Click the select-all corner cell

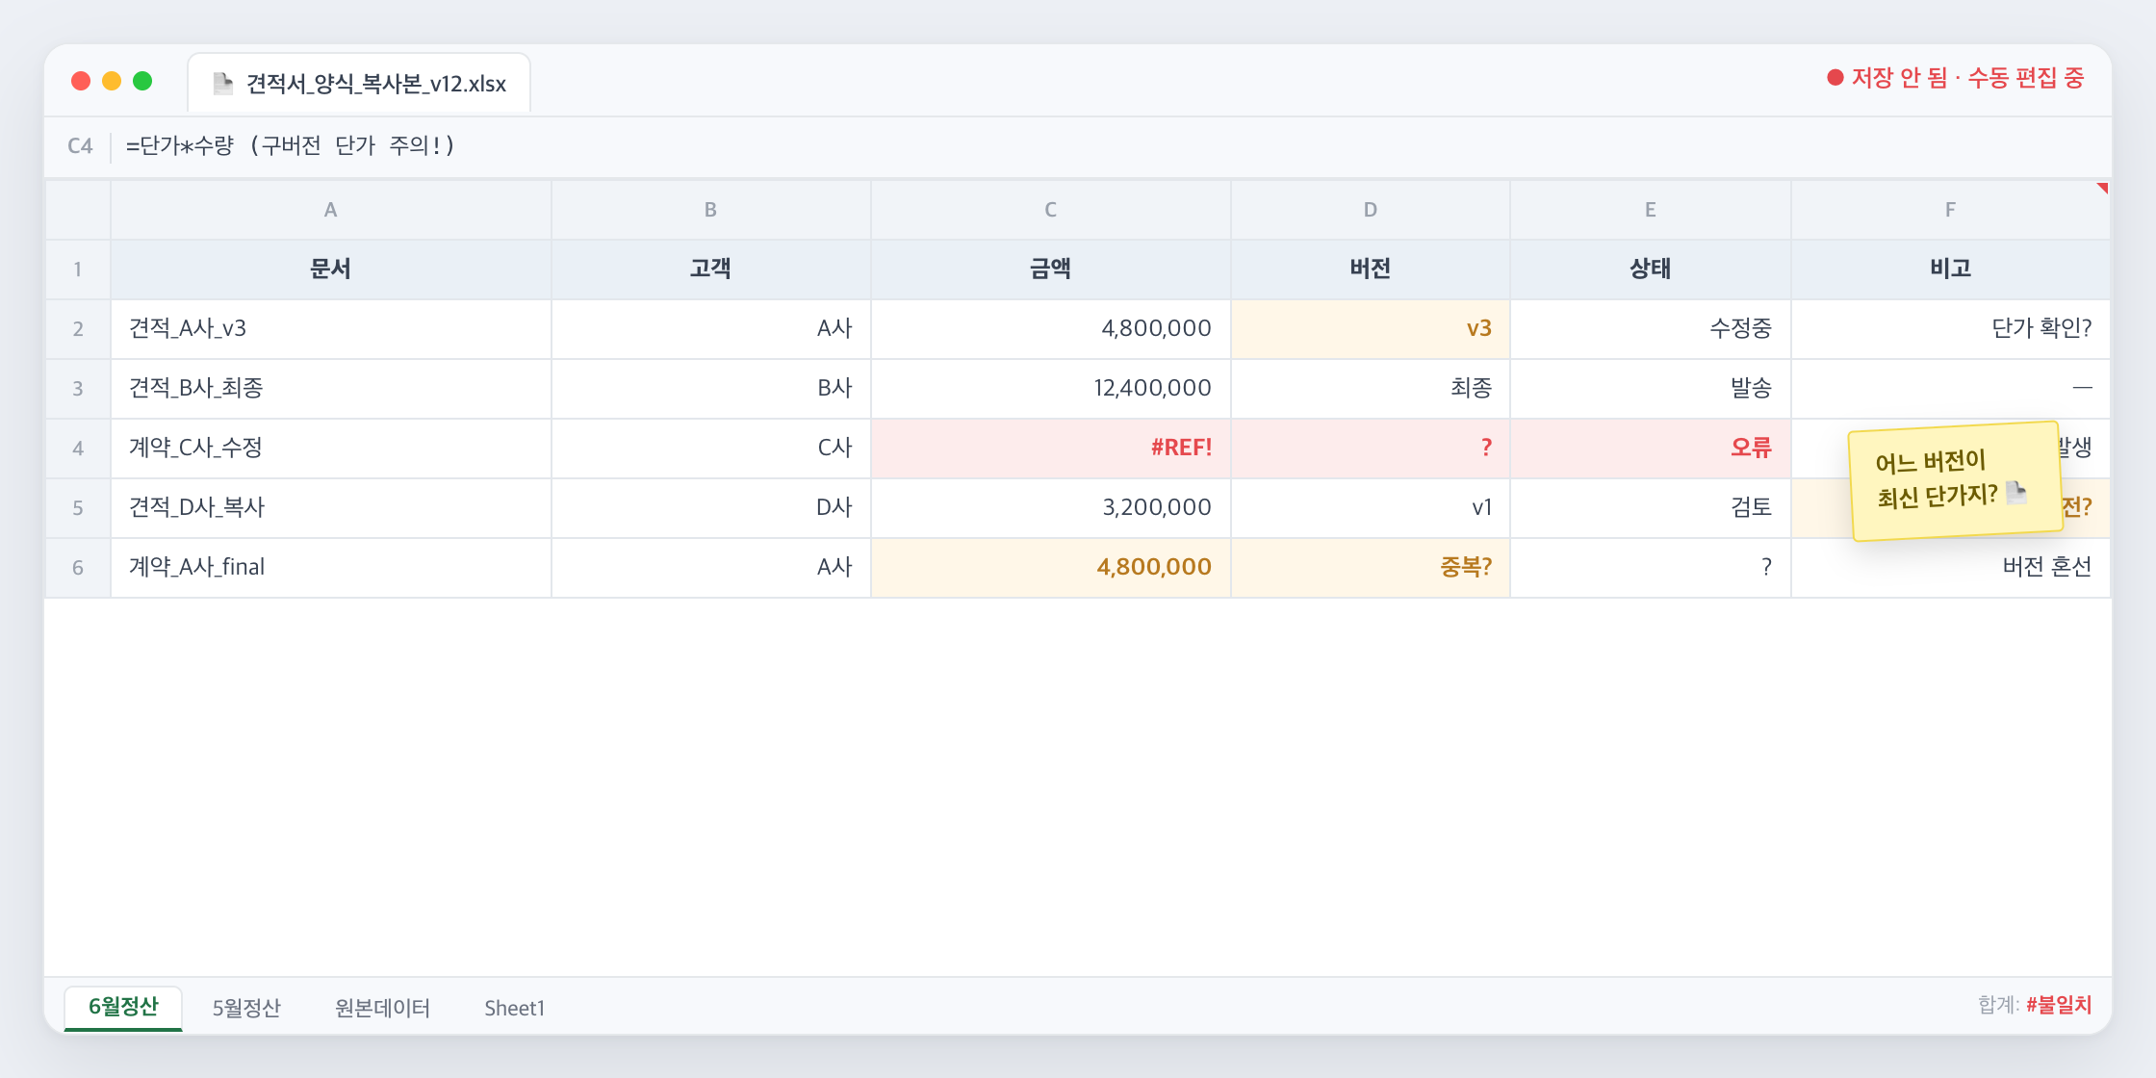(78, 210)
